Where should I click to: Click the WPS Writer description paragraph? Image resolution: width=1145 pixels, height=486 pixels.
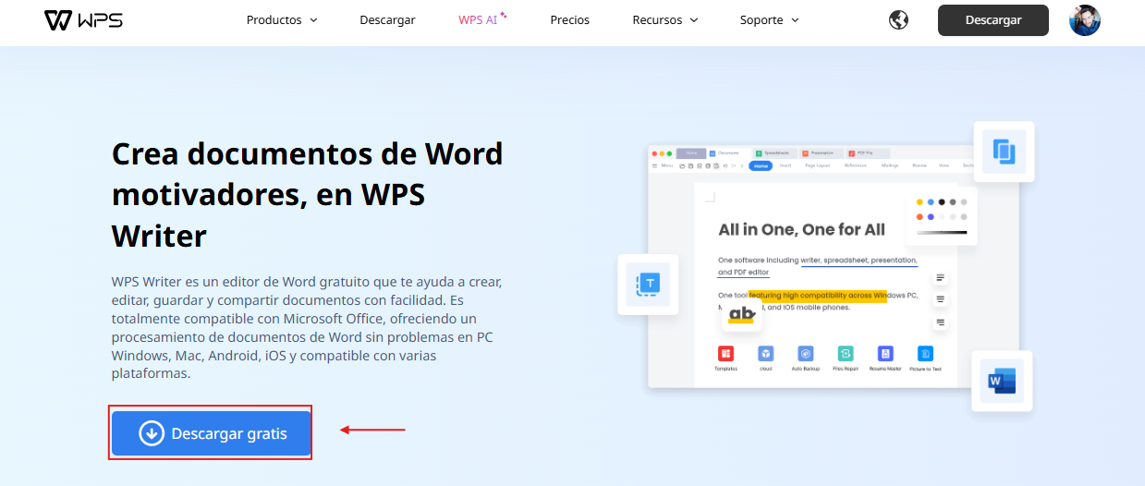click(307, 327)
